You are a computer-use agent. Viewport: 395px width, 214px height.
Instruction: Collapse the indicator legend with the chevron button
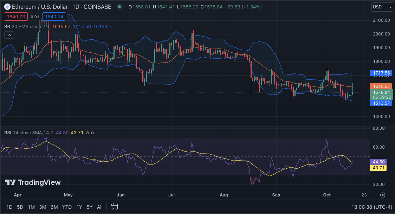click(x=9, y=35)
